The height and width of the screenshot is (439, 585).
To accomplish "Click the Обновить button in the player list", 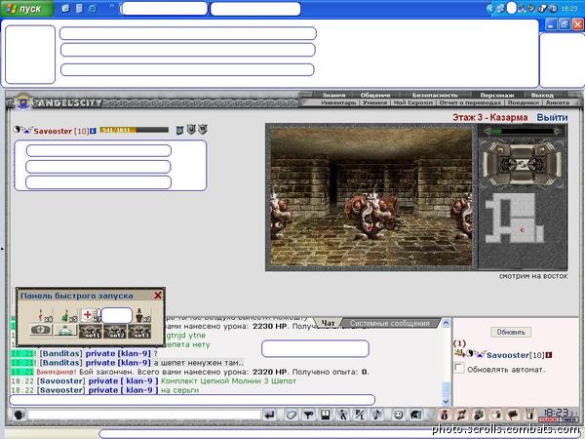I will point(511,332).
